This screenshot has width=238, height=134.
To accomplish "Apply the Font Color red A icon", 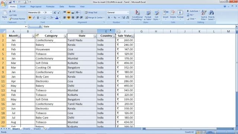I will pos(57,17).
